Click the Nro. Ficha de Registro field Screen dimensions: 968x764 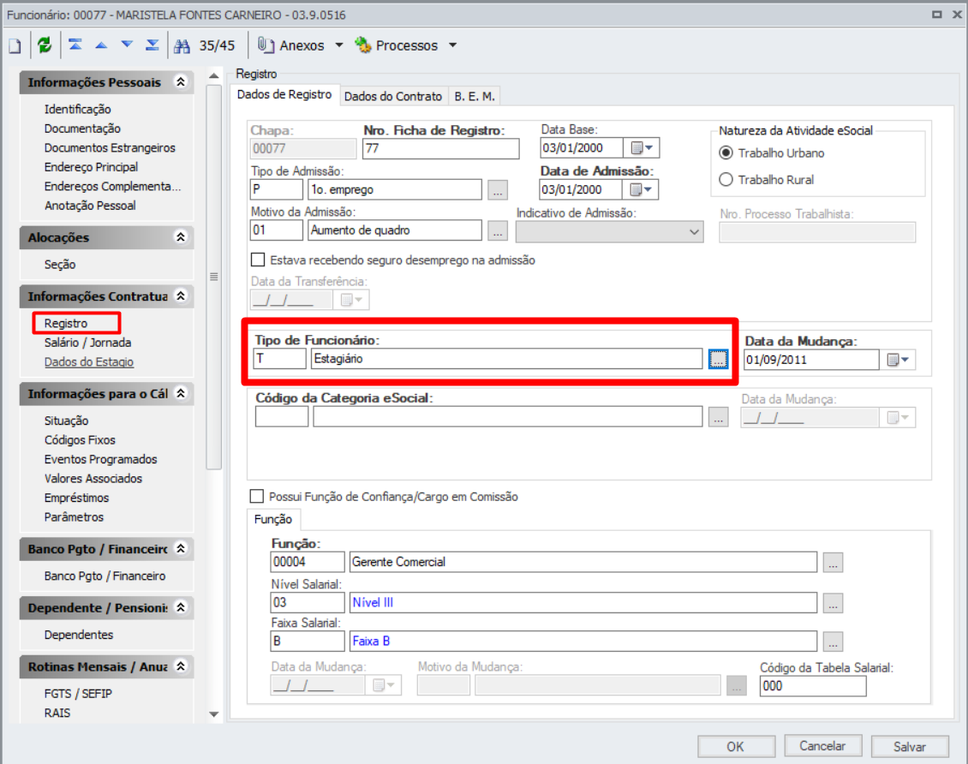point(440,148)
